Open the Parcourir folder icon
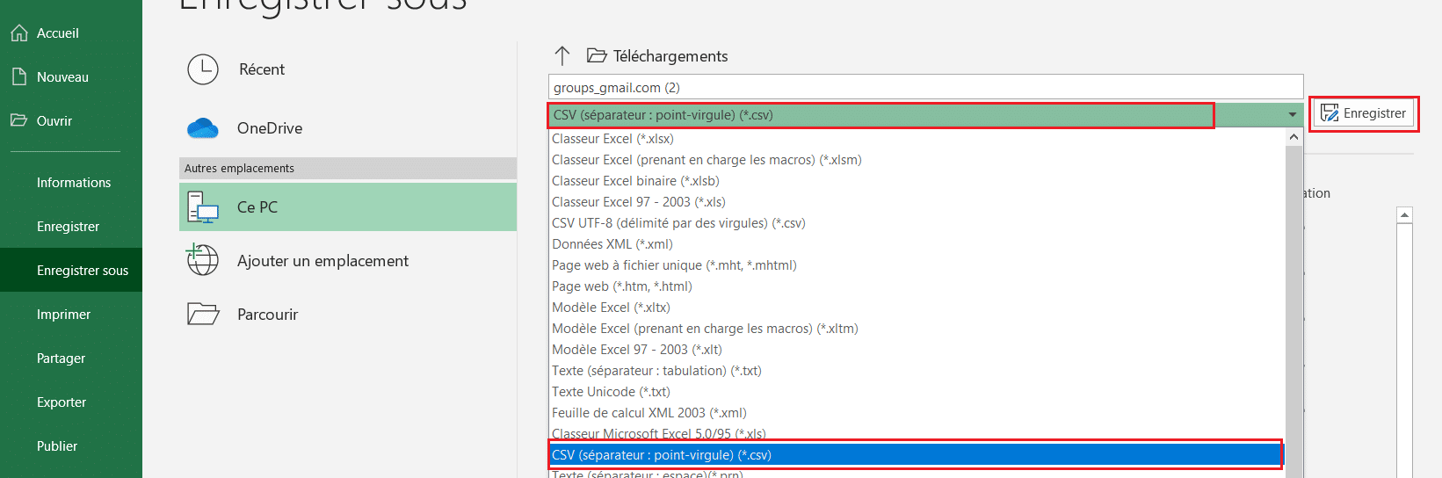The width and height of the screenshot is (1442, 478). [x=203, y=314]
